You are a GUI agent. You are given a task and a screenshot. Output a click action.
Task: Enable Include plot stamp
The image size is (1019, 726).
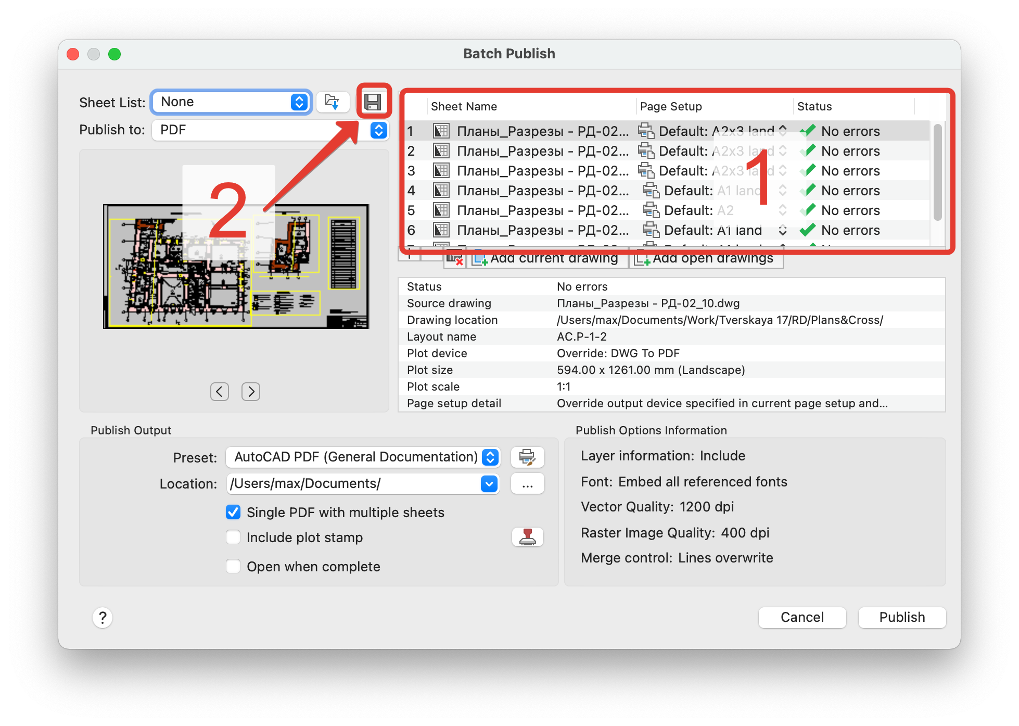click(x=233, y=537)
